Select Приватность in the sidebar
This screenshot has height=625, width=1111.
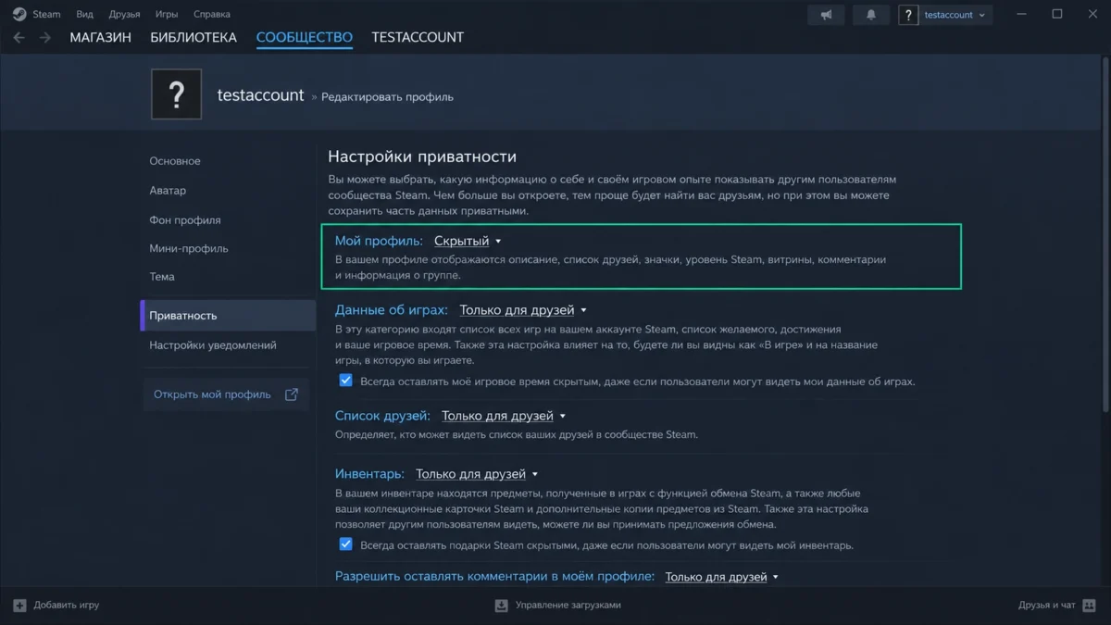click(228, 316)
